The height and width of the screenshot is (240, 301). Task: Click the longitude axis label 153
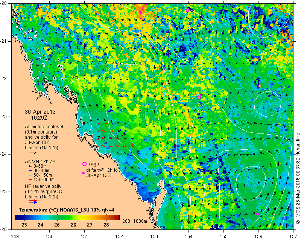click(154, 236)
